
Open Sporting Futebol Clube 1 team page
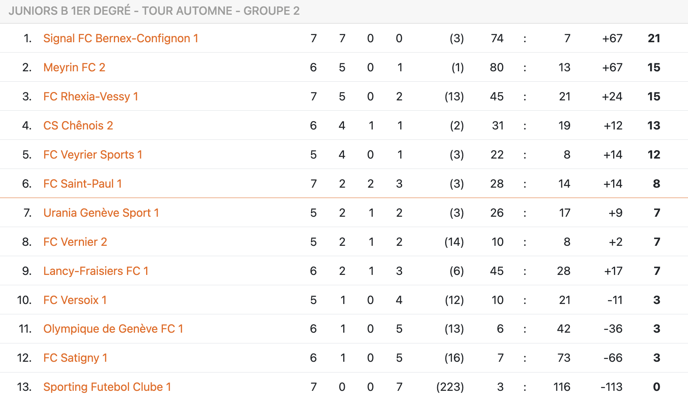pyautogui.click(x=107, y=387)
